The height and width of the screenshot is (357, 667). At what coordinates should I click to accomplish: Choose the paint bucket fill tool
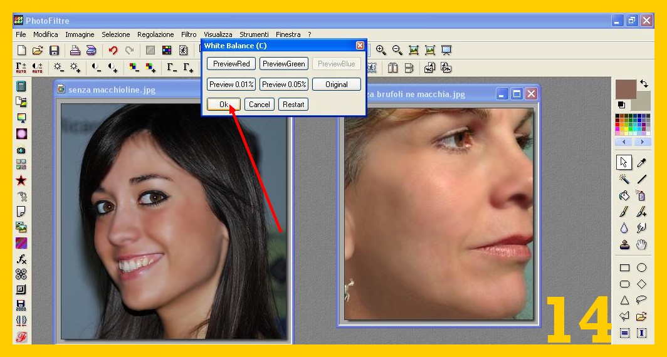[x=624, y=196]
